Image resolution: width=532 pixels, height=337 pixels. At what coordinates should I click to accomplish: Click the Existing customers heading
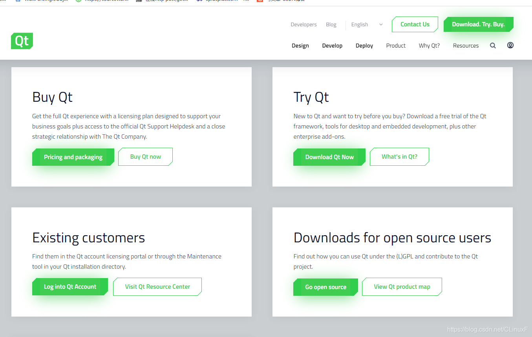tap(89, 238)
